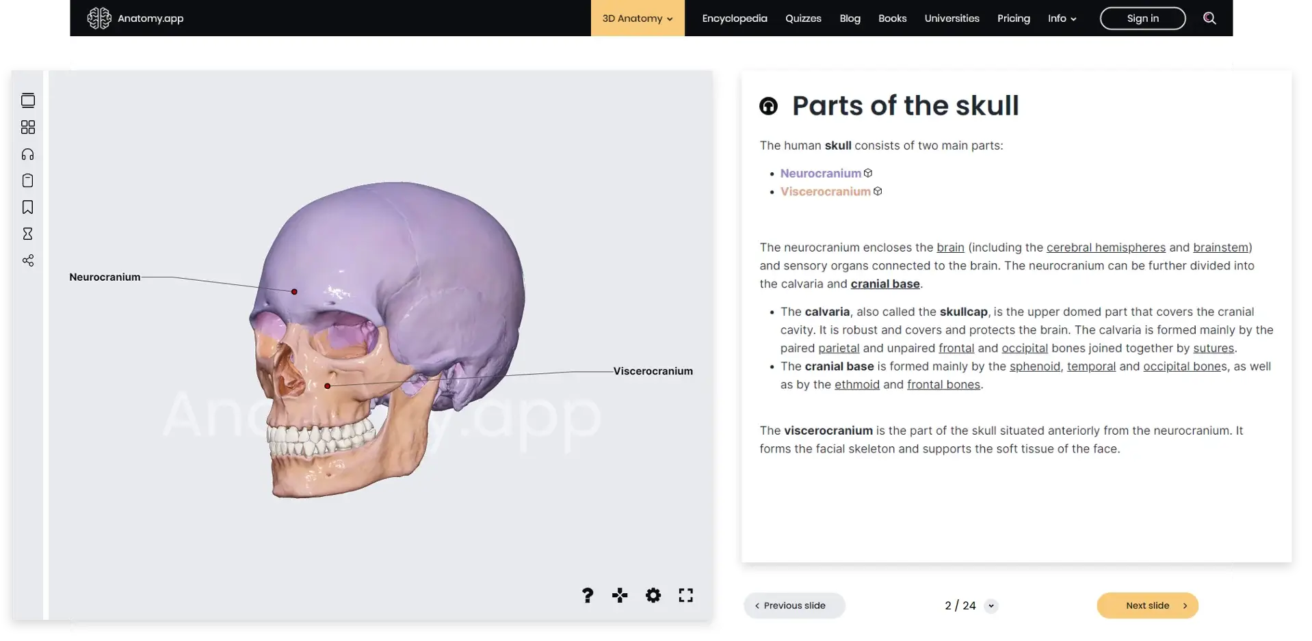Expand the Info dropdown in navbar
This screenshot has width=1312, height=641.
pyautogui.click(x=1062, y=18)
